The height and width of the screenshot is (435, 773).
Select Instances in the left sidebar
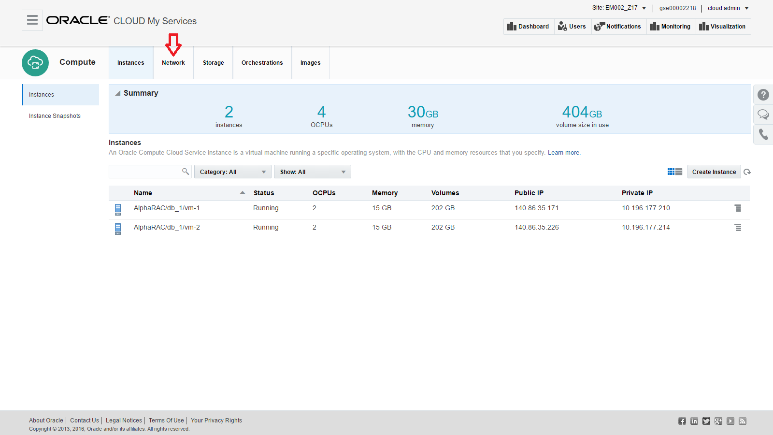tap(60, 95)
